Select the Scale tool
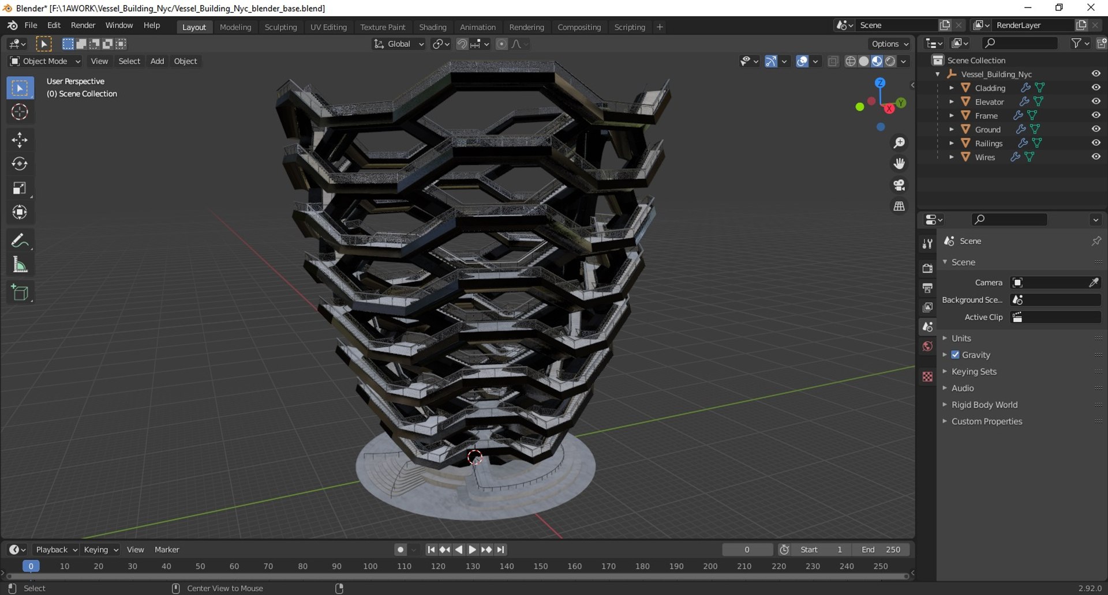Image resolution: width=1108 pixels, height=595 pixels. tap(20, 189)
